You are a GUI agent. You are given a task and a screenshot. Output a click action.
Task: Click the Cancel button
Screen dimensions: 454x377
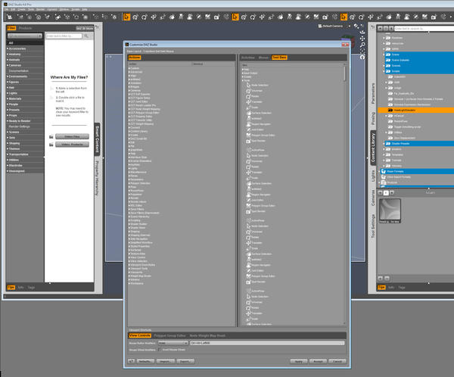[337, 361]
